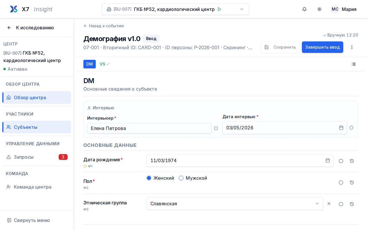
Task: Open section list icon at right of tabs
Action: (x=354, y=64)
